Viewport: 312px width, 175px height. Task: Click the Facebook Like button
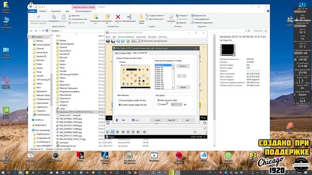[136, 120]
